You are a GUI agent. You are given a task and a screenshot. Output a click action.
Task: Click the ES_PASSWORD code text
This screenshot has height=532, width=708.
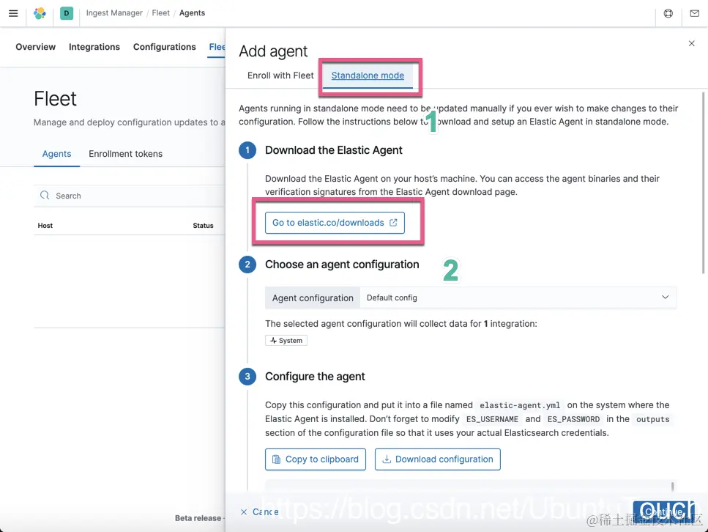point(573,419)
